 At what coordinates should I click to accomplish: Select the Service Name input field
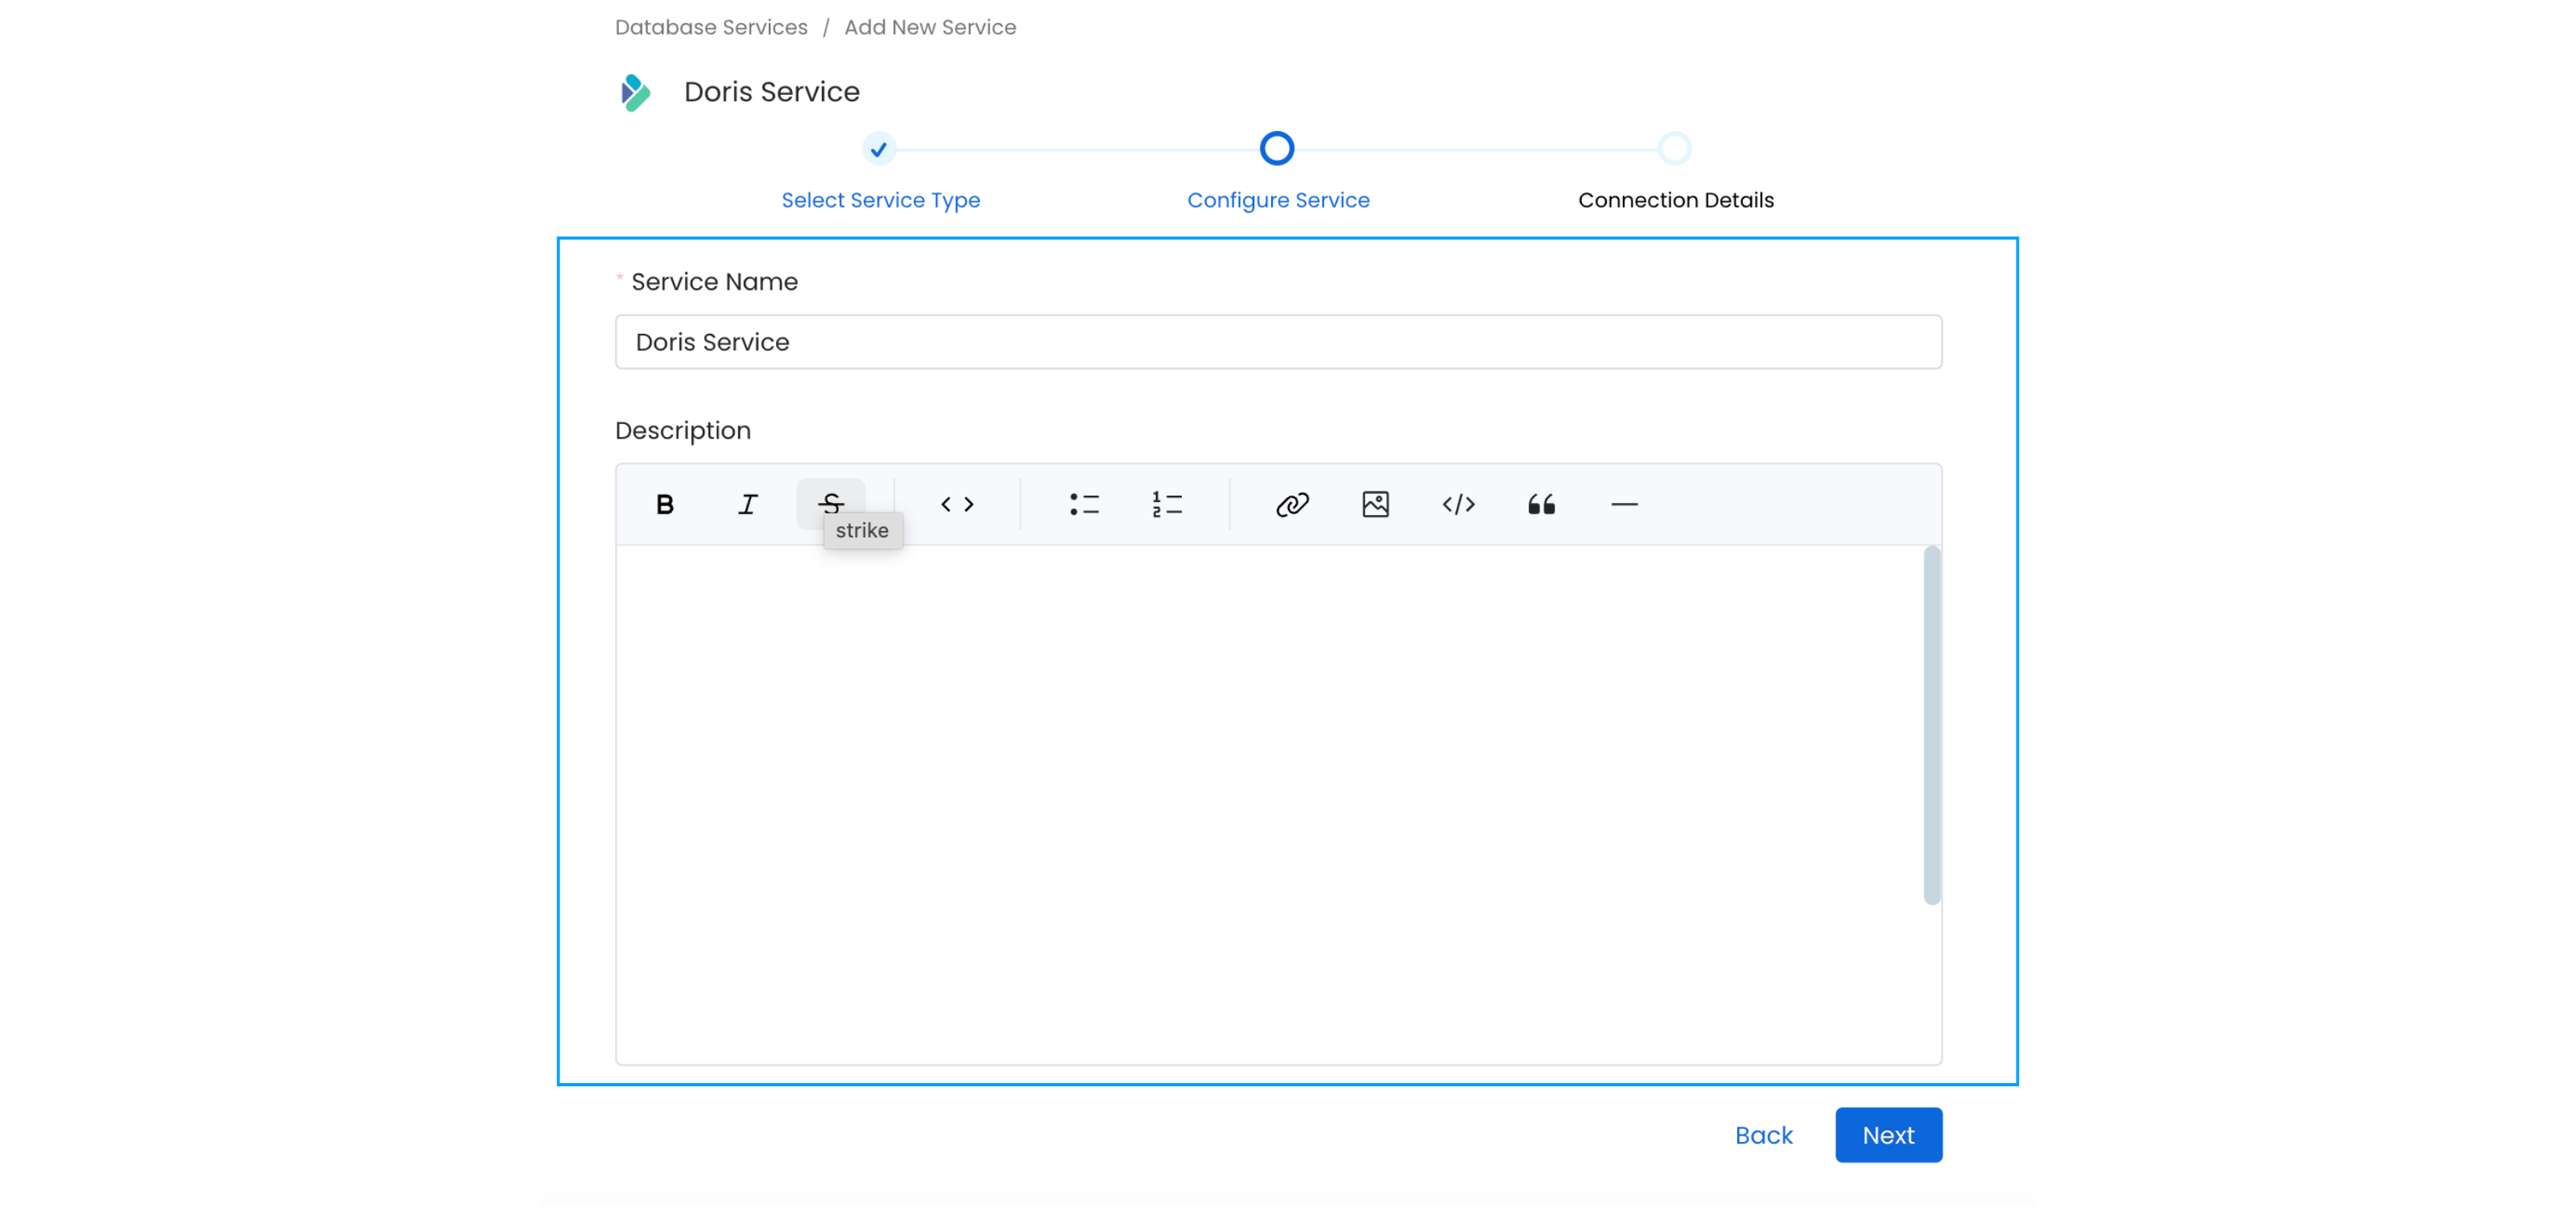tap(1278, 341)
